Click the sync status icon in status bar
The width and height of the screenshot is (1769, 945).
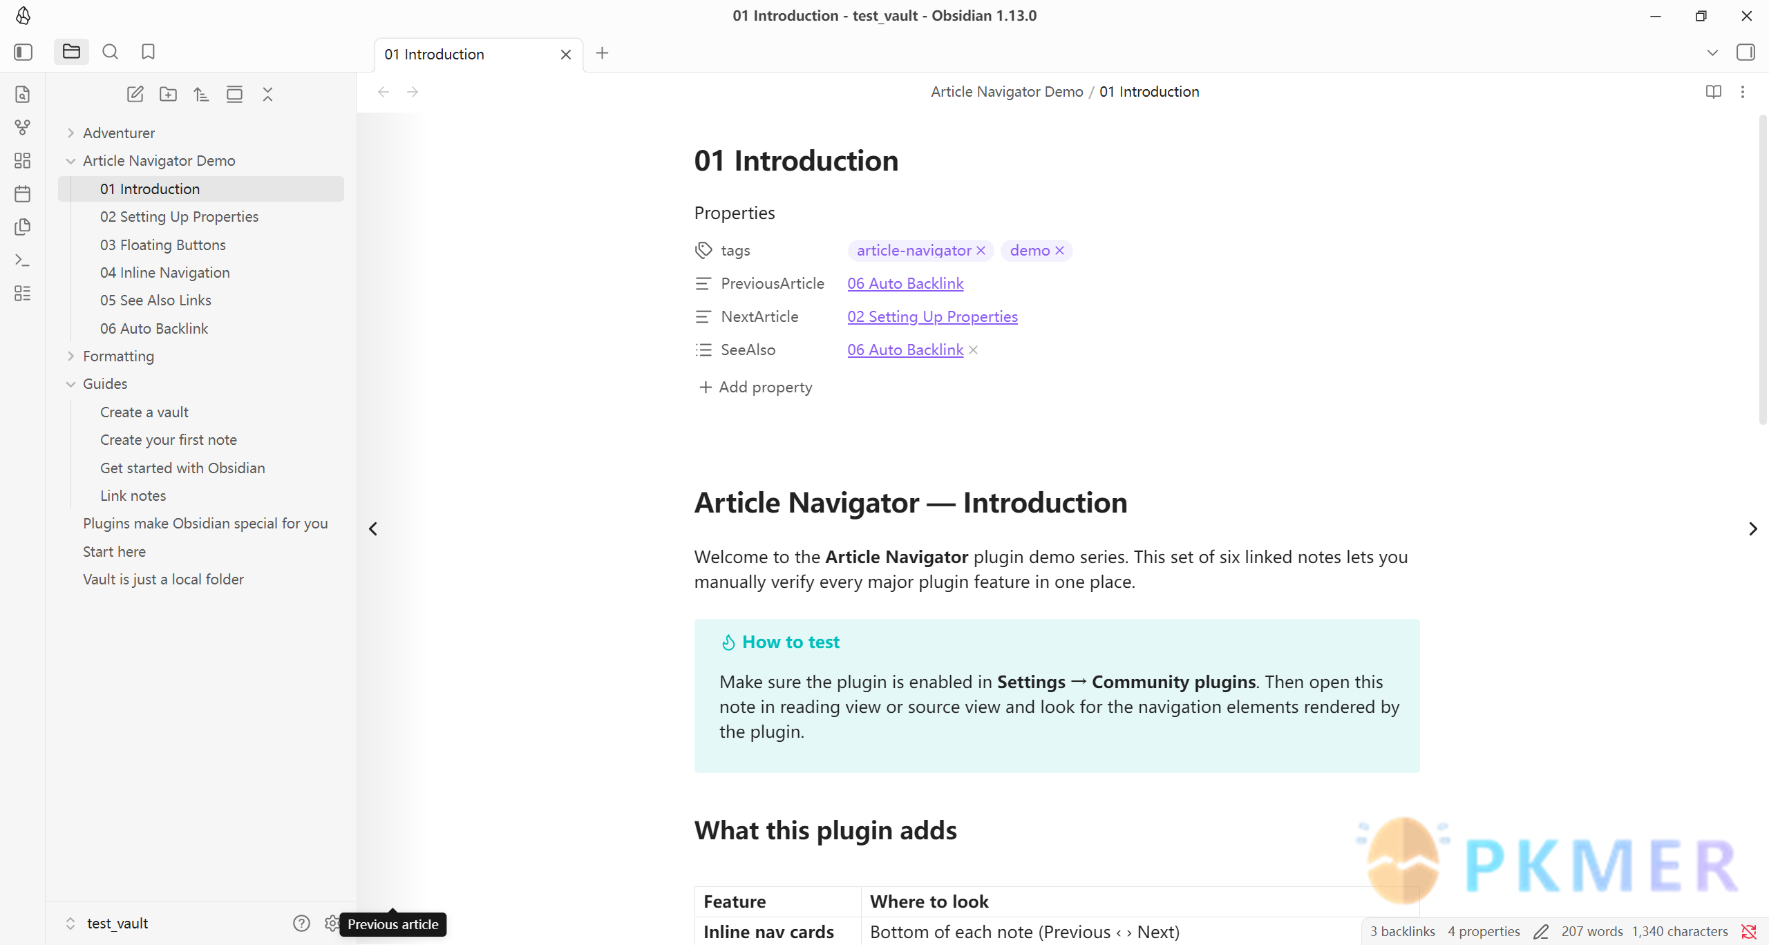1749,932
